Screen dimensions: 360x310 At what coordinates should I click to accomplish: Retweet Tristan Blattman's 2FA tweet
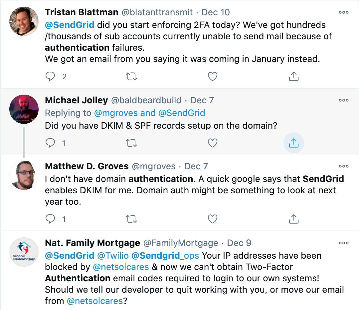[131, 77]
